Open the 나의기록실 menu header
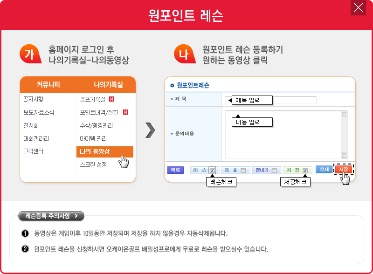Screen dimensions: 373x274 tap(108, 85)
